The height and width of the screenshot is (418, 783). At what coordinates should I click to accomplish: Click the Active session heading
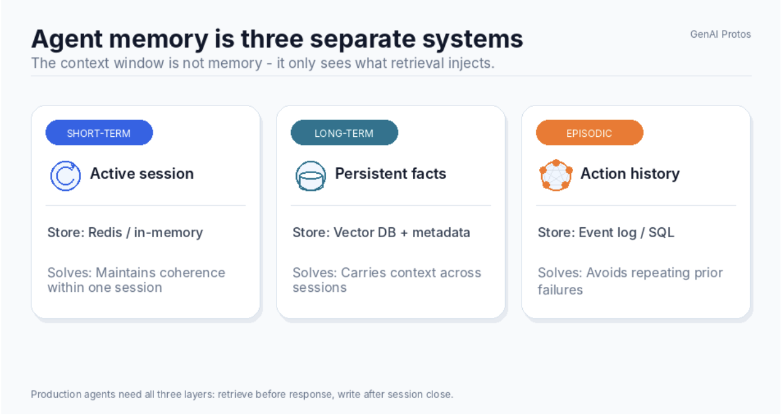142,174
